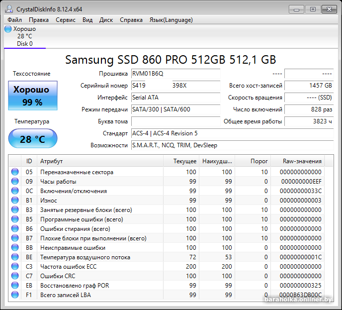Click the status orb for attribute 05

click(x=15, y=172)
